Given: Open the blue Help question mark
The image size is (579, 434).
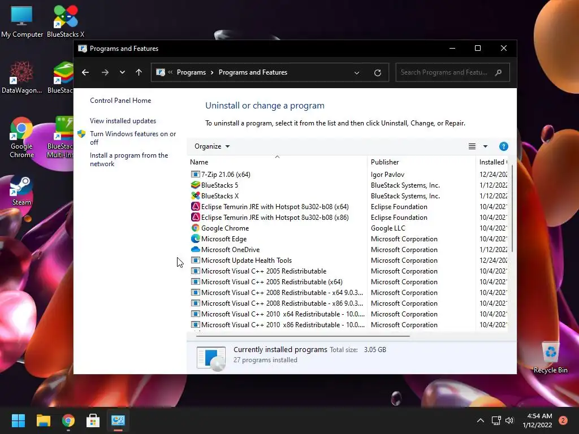Looking at the screenshot, I should pos(504,146).
